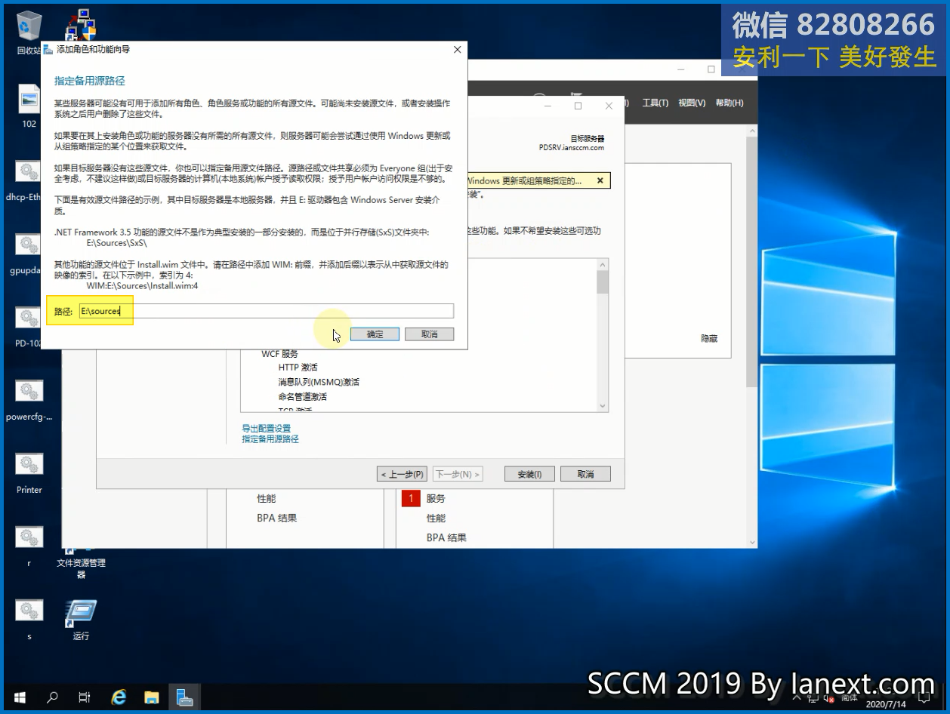Focus the 路径 path input field
The image size is (950, 714).
coord(267,311)
